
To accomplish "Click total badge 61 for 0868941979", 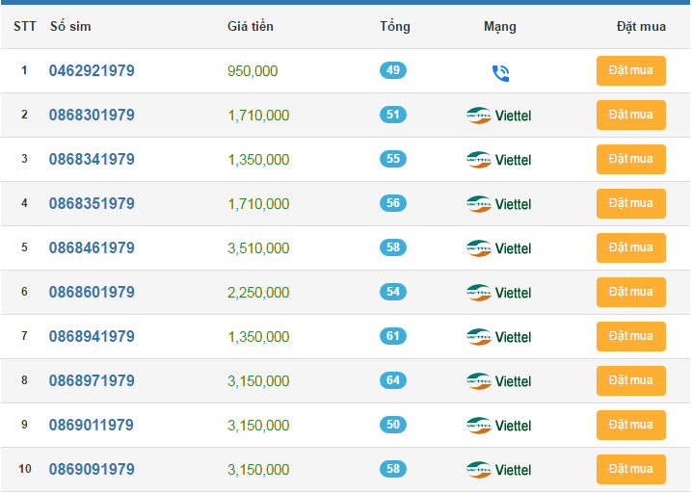I will click(x=393, y=336).
